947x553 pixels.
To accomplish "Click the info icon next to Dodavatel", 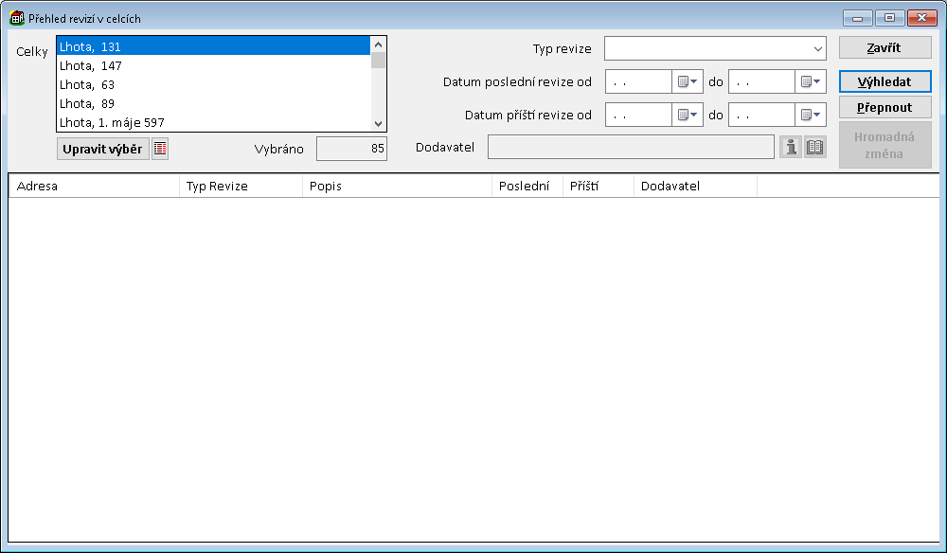I will pos(790,147).
